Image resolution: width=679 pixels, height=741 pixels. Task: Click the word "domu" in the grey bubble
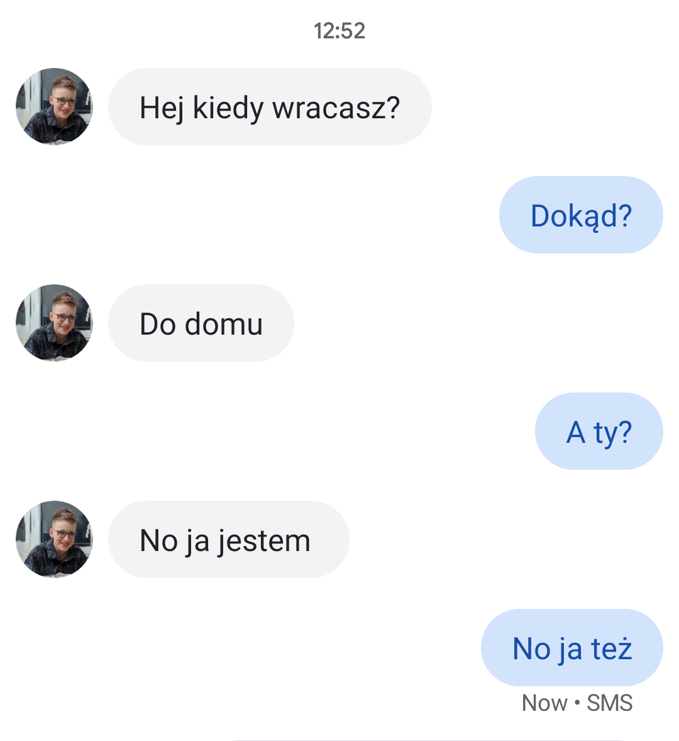[x=223, y=324]
